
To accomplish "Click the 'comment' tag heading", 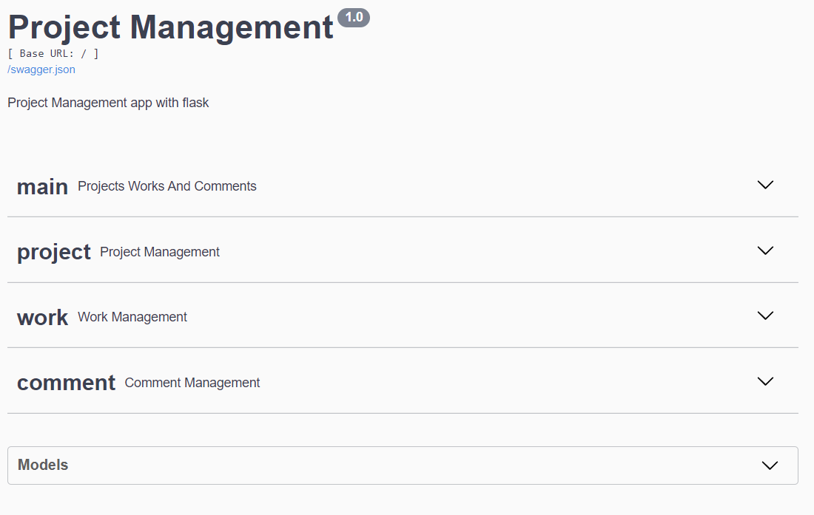I will [66, 383].
